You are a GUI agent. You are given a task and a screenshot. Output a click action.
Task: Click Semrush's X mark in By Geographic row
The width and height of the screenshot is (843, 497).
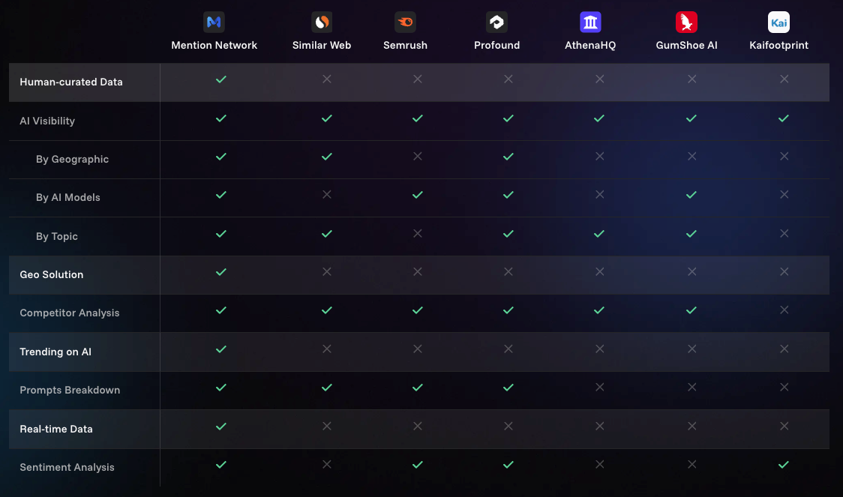[418, 157]
